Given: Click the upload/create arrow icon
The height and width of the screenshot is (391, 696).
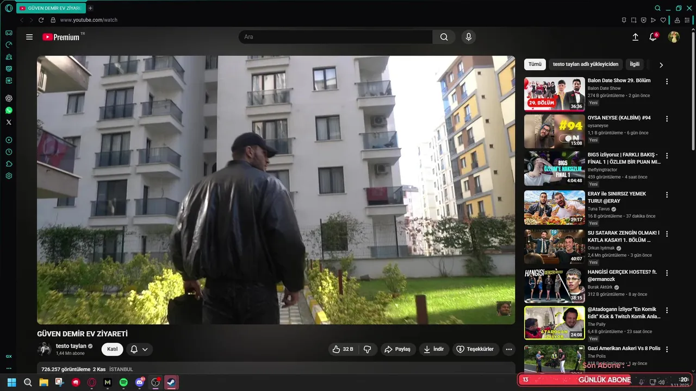Looking at the screenshot, I should point(635,37).
